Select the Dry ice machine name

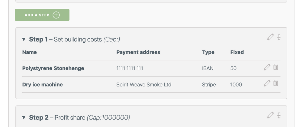tap(43, 84)
